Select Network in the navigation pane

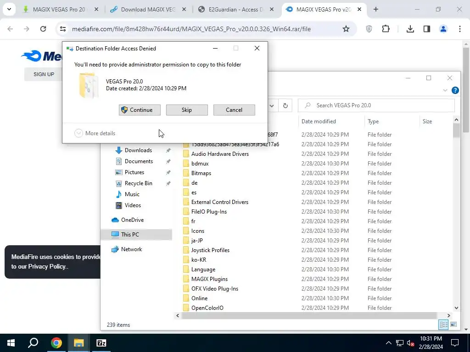coord(131,249)
